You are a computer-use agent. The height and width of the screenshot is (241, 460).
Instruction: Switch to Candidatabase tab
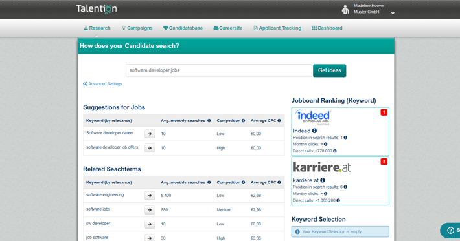183,28
